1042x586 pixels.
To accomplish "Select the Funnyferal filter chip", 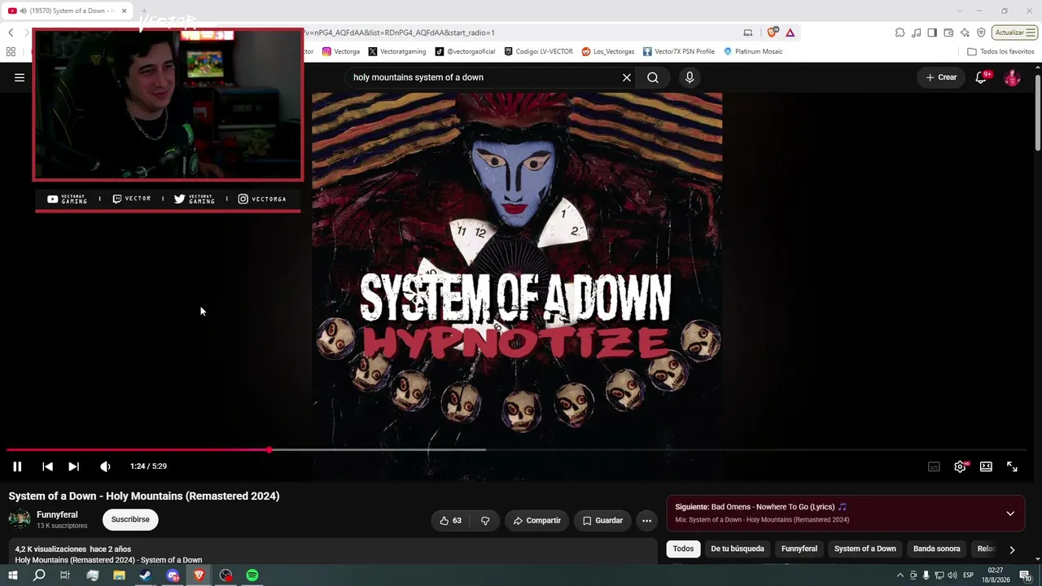I will click(x=799, y=549).
